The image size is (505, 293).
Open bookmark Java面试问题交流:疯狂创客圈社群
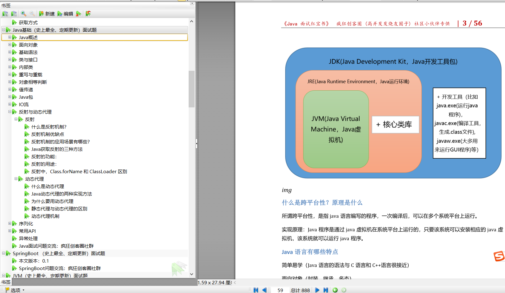tap(56, 246)
